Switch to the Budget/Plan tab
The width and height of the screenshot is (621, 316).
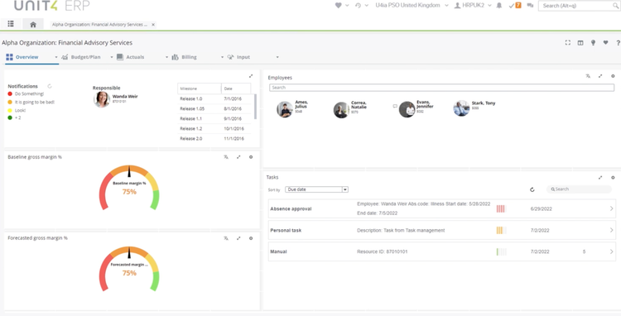81,57
